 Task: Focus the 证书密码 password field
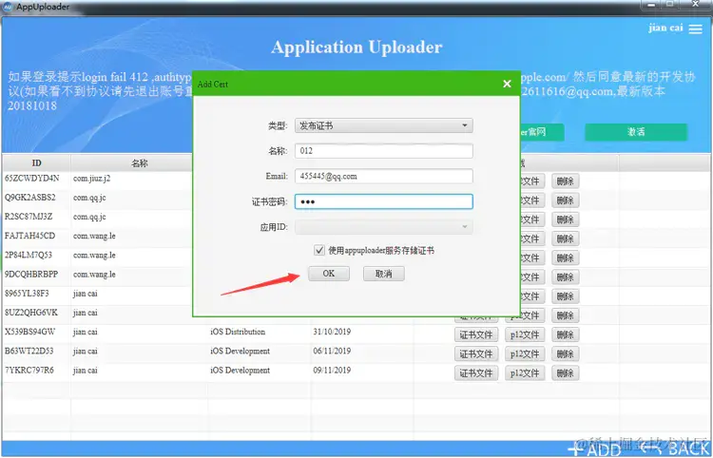tap(384, 201)
